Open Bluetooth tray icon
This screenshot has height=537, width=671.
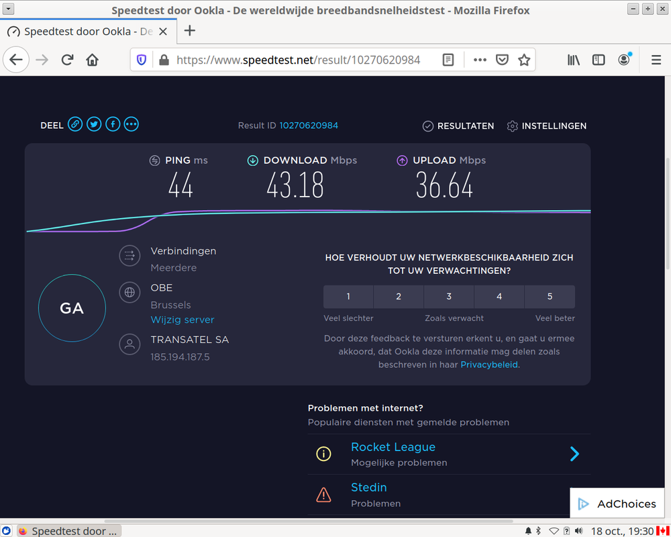point(538,531)
